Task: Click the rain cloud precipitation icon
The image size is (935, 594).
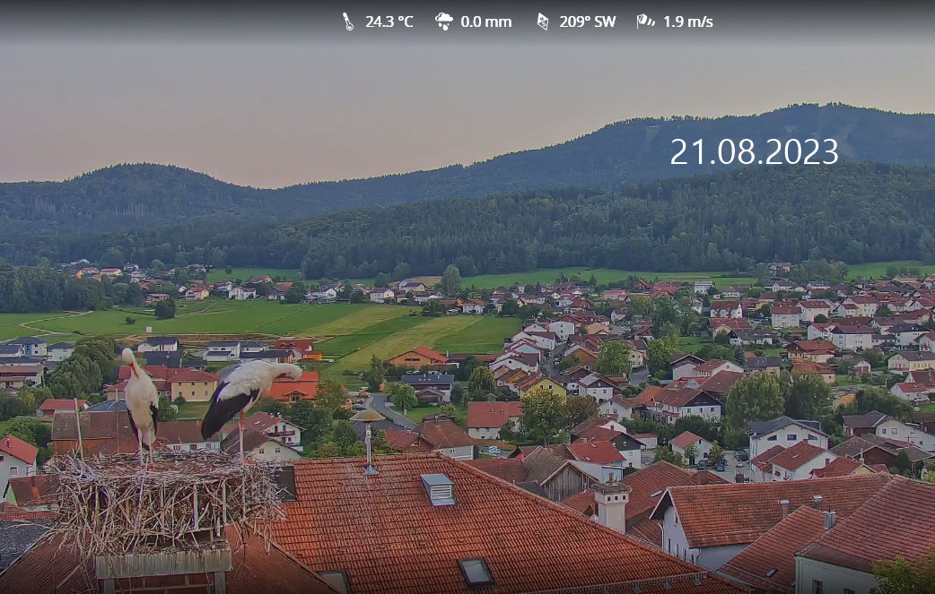Action: pyautogui.click(x=443, y=22)
